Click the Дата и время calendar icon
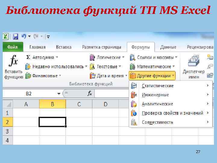 pos(93,76)
